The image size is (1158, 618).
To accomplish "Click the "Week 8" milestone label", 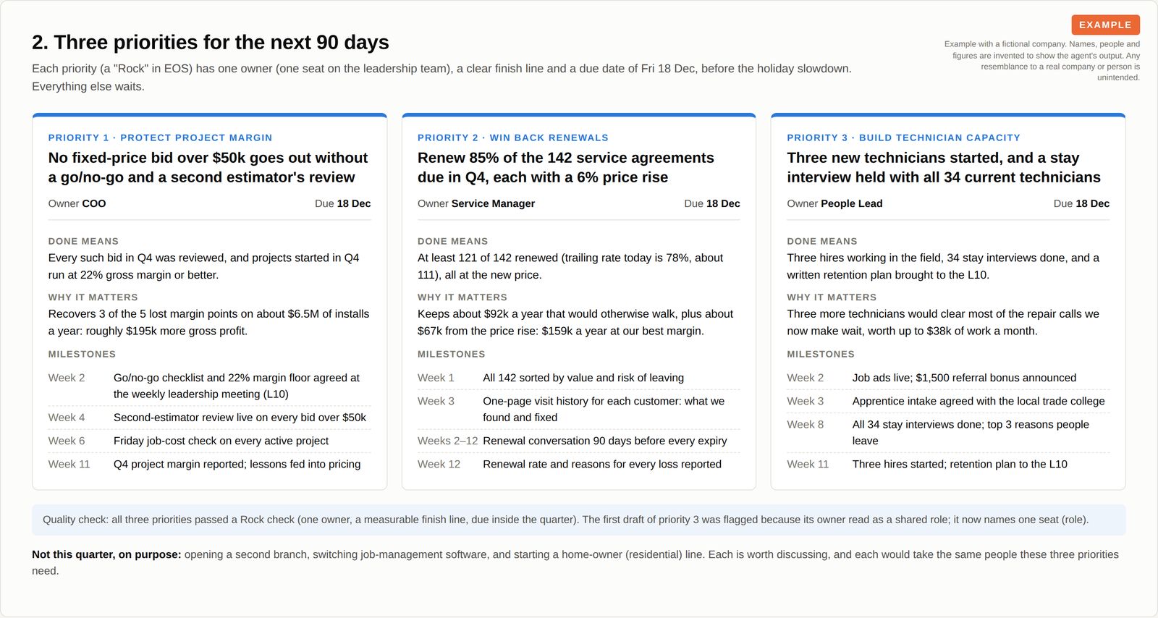I will [806, 425].
